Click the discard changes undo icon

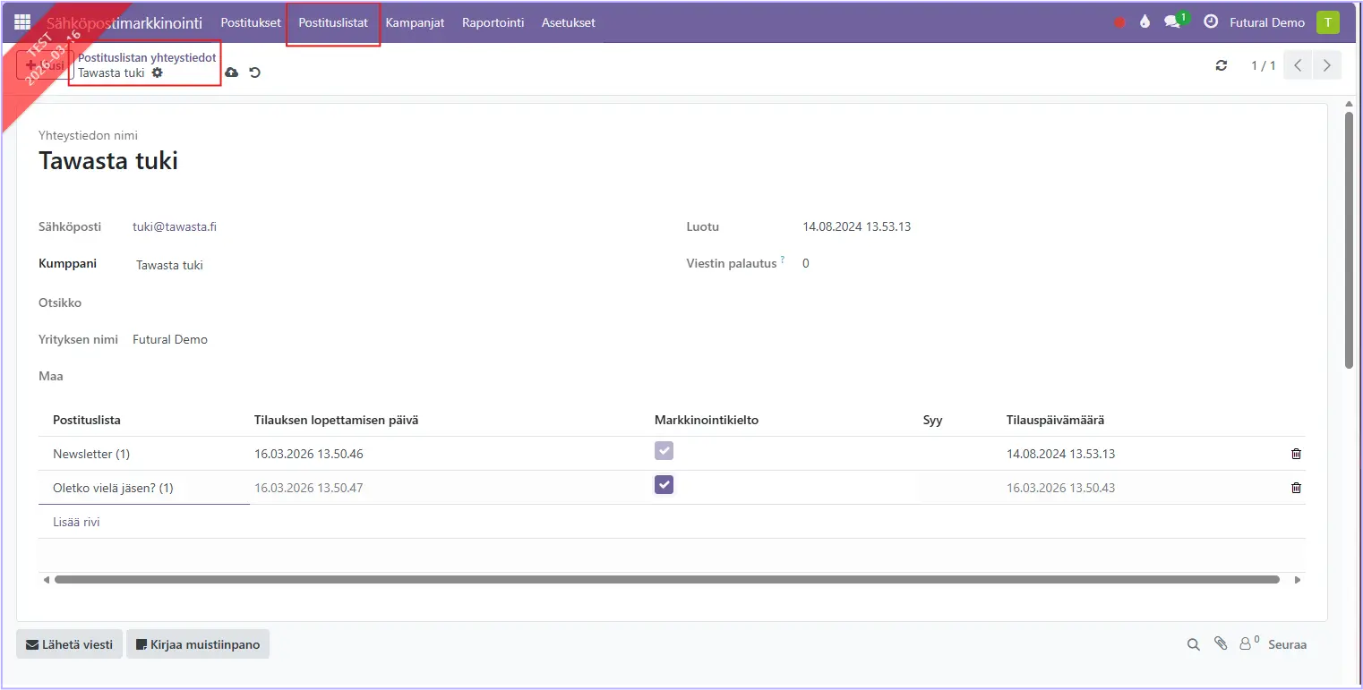click(255, 72)
